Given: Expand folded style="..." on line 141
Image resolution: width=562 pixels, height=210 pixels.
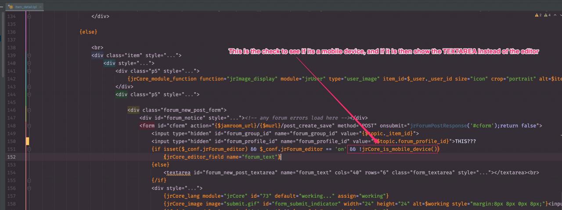Looking at the screenshot, I should tap(180, 71).
